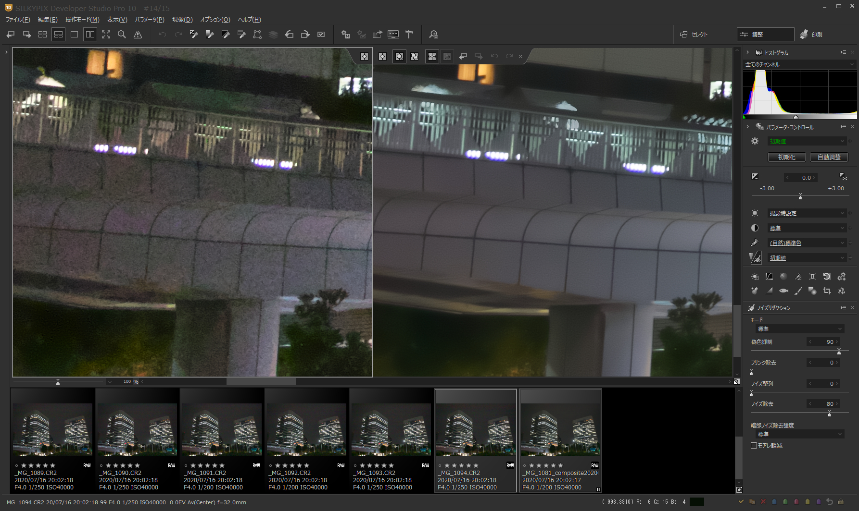Click the red X delete mark in status bar

pyautogui.click(x=763, y=502)
